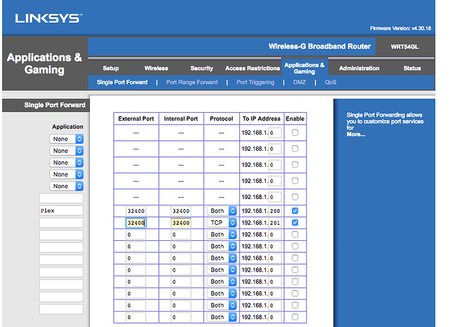This screenshot has width=460, height=327.
Task: Open the Both protocol dropdown in the bottom row
Action: 221,317
